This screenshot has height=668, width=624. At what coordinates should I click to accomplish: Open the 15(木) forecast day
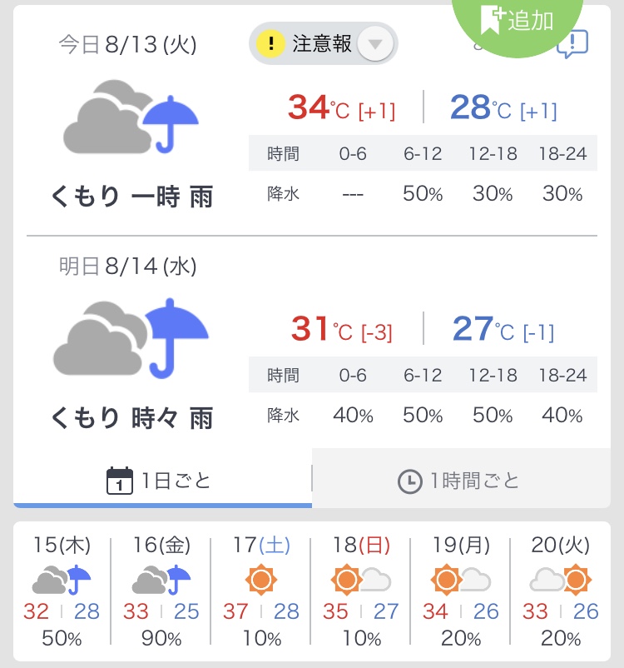point(62,591)
